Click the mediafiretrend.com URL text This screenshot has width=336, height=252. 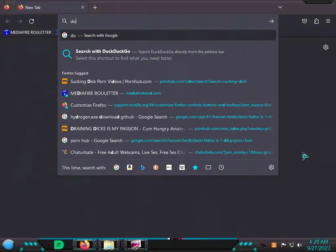click(143, 93)
